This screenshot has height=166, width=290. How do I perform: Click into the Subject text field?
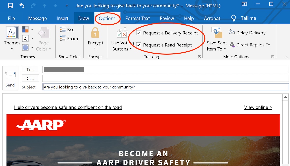click(x=165, y=87)
